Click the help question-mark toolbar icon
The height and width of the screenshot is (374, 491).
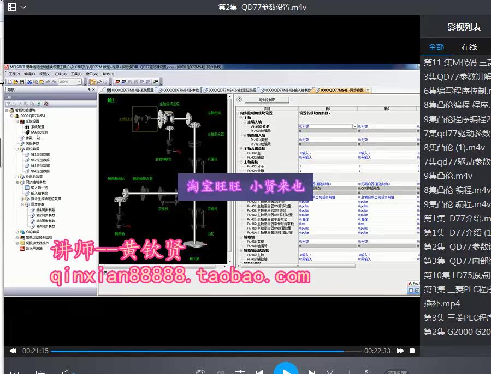[105, 82]
